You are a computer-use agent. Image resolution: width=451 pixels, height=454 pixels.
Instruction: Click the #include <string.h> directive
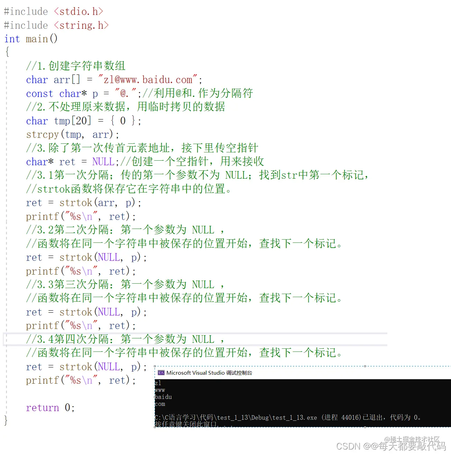tap(56, 25)
